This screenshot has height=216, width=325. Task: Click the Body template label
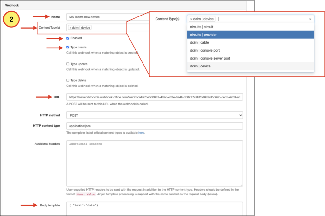(x=50, y=205)
